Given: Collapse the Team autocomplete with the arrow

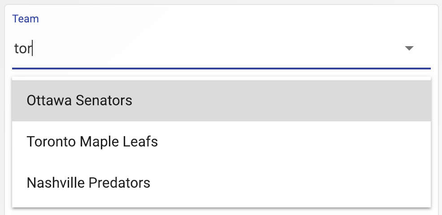Looking at the screenshot, I should click(x=409, y=48).
